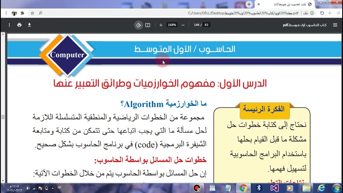Select the كتاب الحاسوب اول متوسط.pdf tab
343x193 pixels.
285,5
